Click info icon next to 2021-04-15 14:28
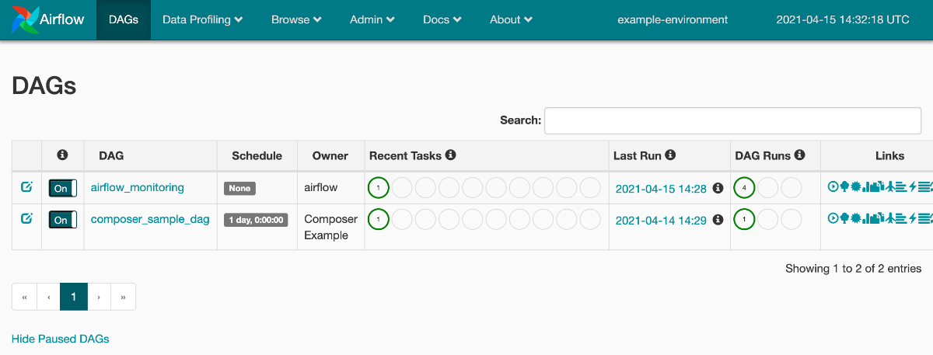The image size is (933, 355). click(x=718, y=188)
